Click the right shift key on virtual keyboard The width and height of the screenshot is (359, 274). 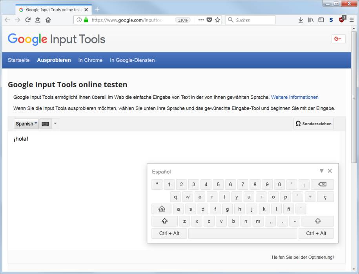(x=317, y=221)
